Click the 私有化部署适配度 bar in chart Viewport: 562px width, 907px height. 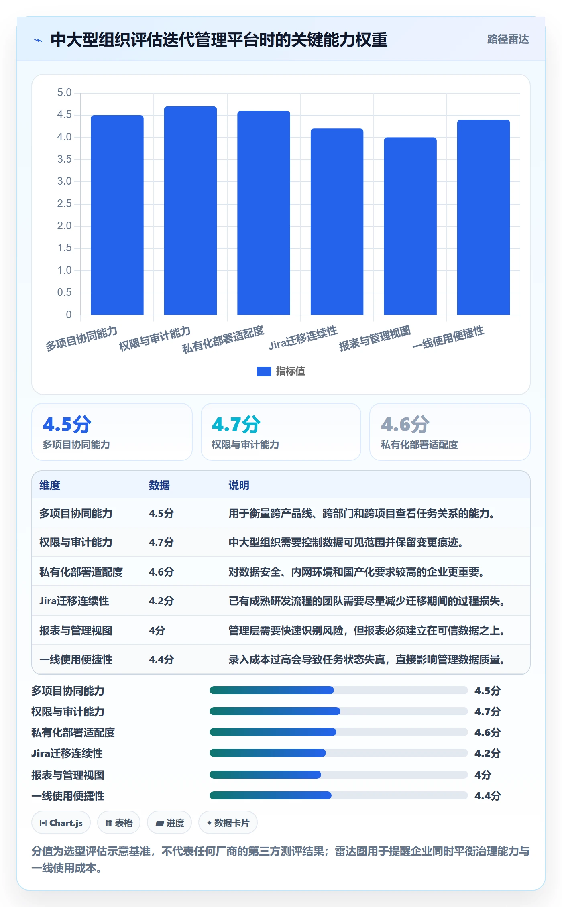pos(264,213)
